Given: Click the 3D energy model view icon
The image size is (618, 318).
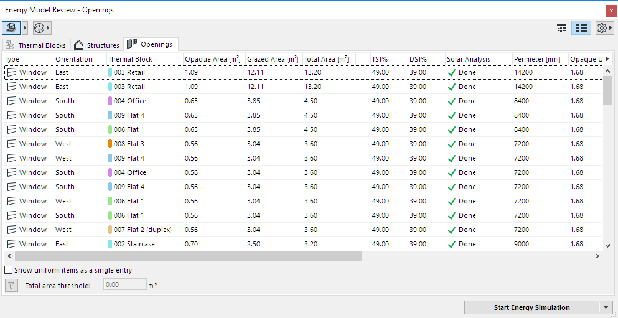Looking at the screenshot, I should (x=11, y=28).
